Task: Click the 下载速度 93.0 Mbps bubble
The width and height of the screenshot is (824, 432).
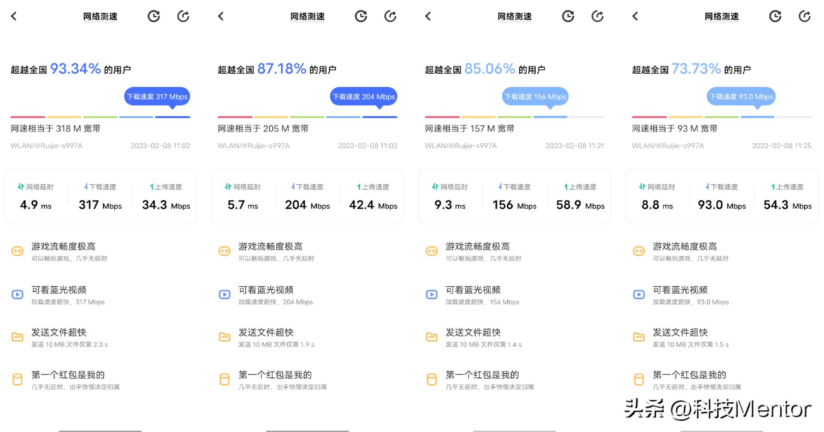Action: pos(741,97)
